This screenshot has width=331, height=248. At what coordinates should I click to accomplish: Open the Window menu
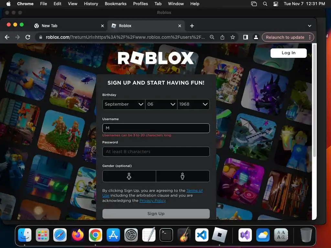click(176, 4)
